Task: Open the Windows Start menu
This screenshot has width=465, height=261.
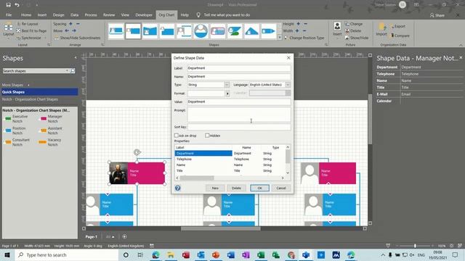Action: coord(7,254)
